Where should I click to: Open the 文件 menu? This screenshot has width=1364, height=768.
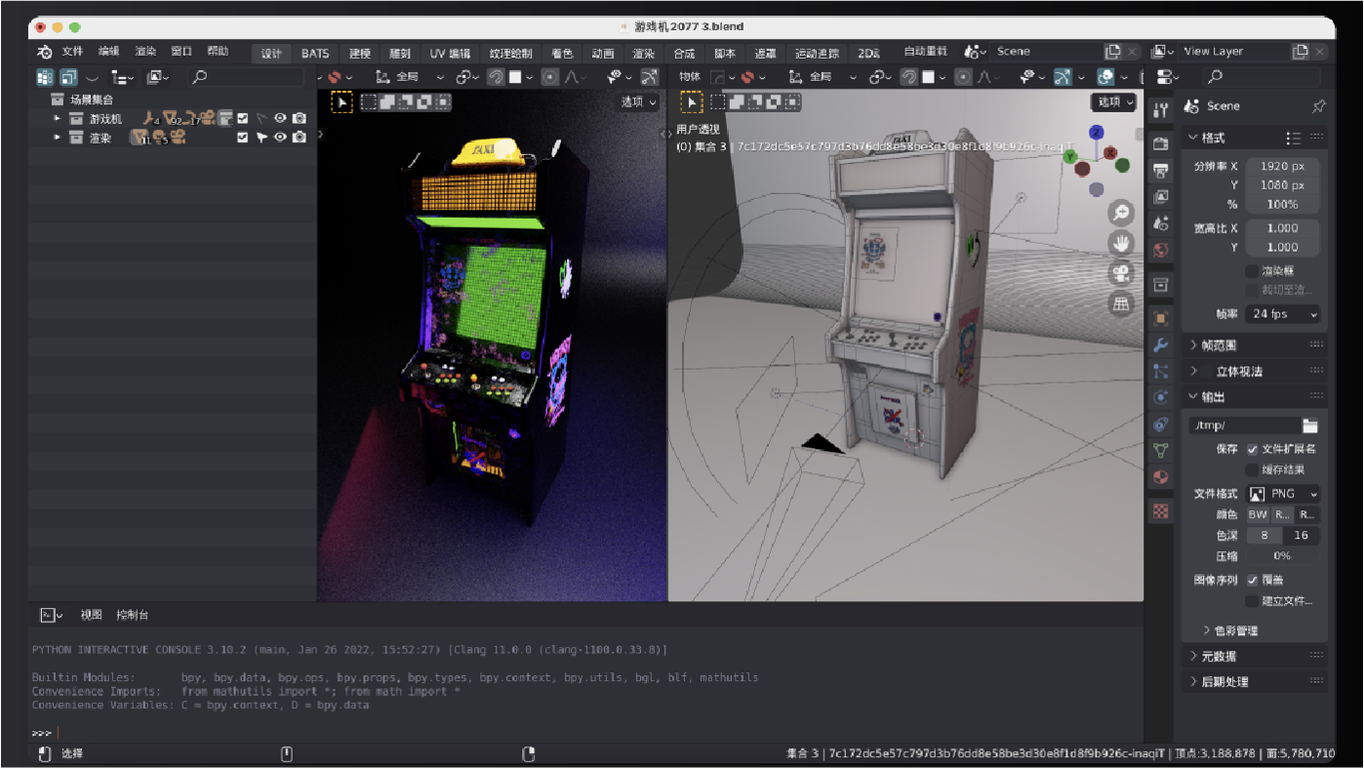73,52
